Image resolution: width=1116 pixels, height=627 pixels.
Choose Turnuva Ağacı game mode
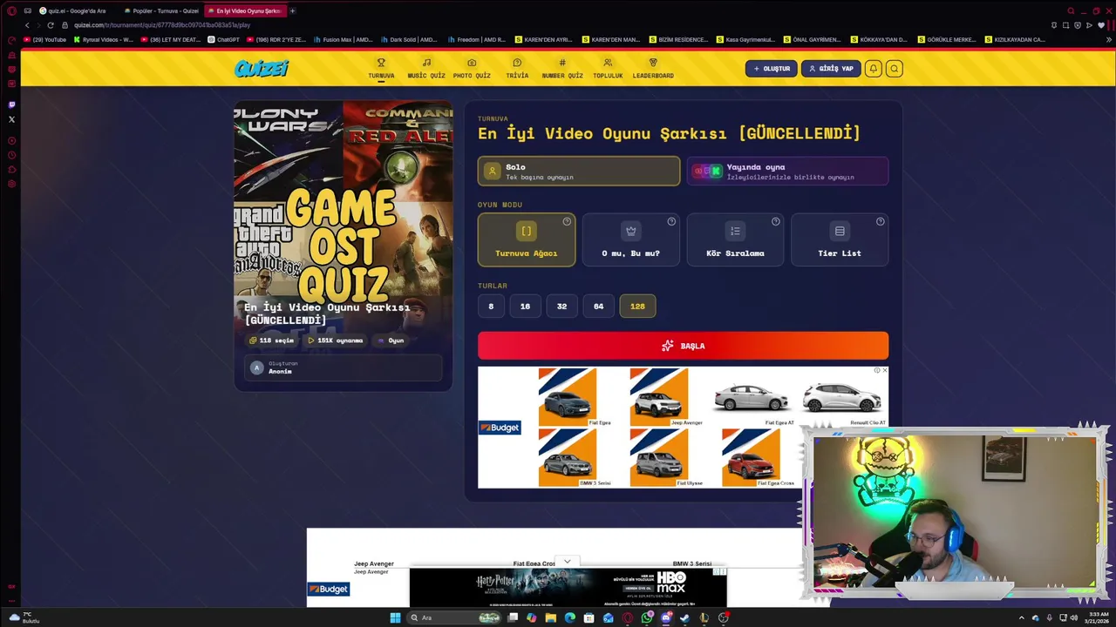(527, 239)
